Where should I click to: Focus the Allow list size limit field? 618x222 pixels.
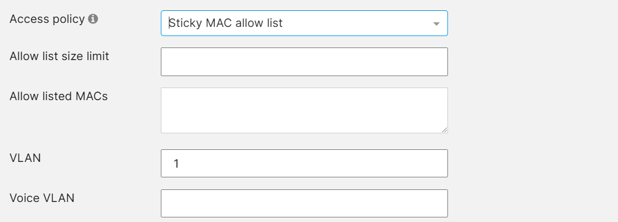[x=304, y=62]
